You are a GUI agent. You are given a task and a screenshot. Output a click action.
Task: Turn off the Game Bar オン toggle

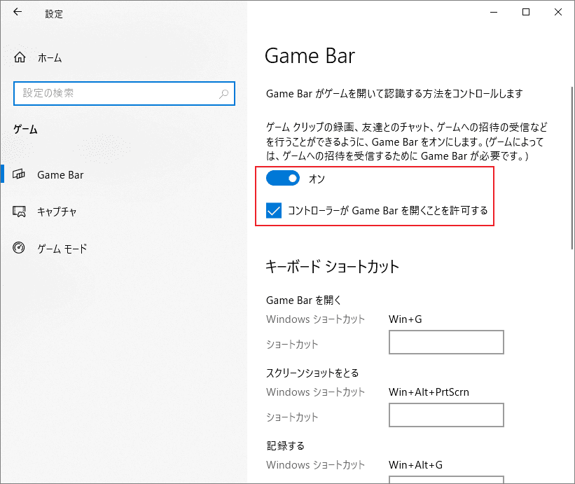click(x=282, y=178)
